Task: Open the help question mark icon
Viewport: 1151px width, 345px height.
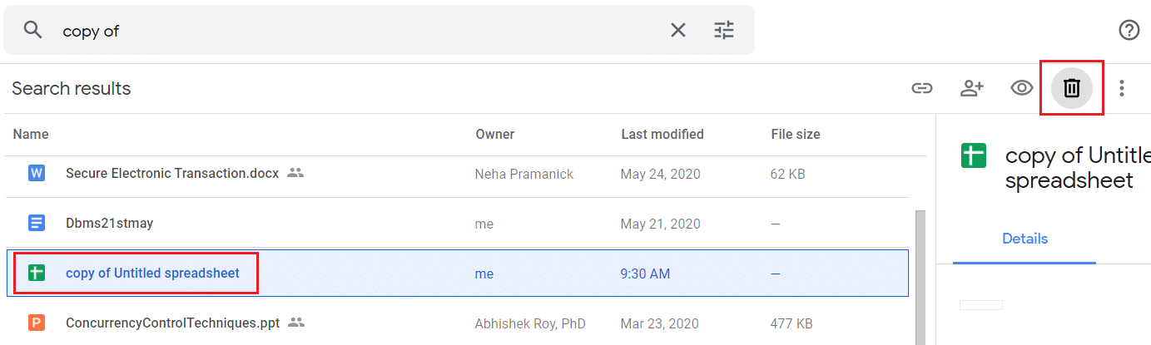Action: (x=1129, y=31)
